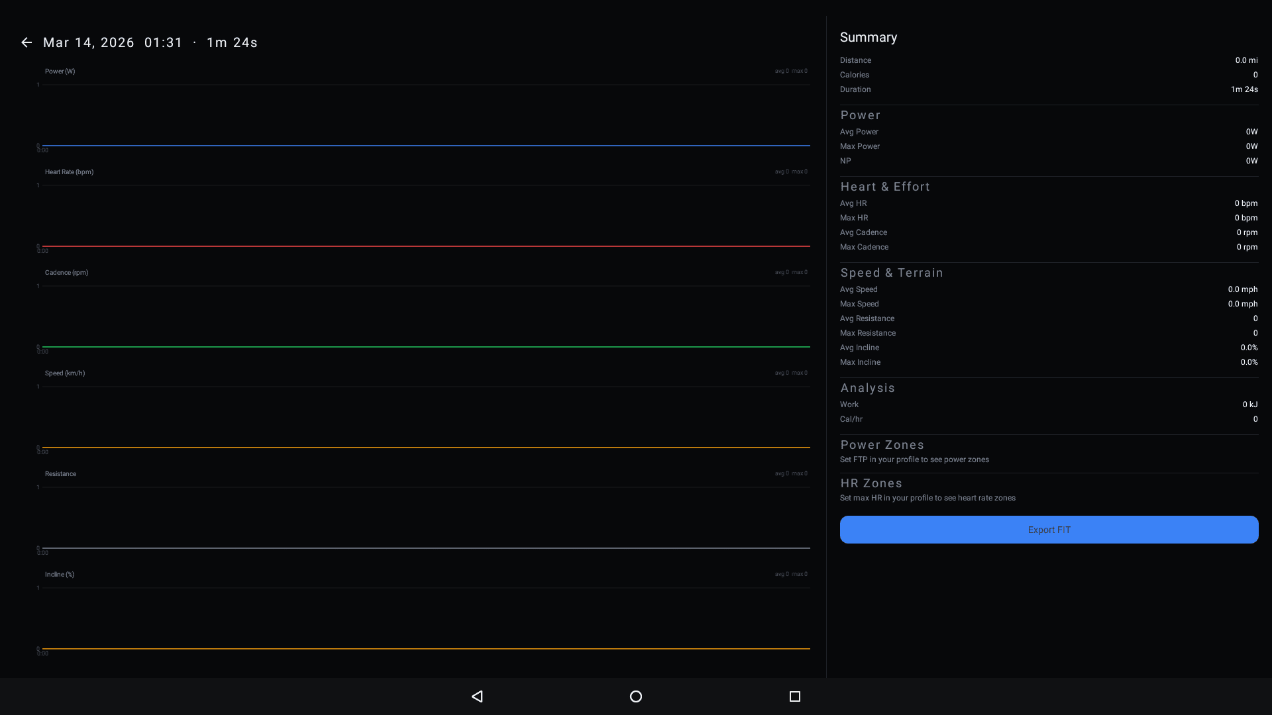The image size is (1272, 715).
Task: Click the Set max HR profile hint
Action: click(927, 498)
